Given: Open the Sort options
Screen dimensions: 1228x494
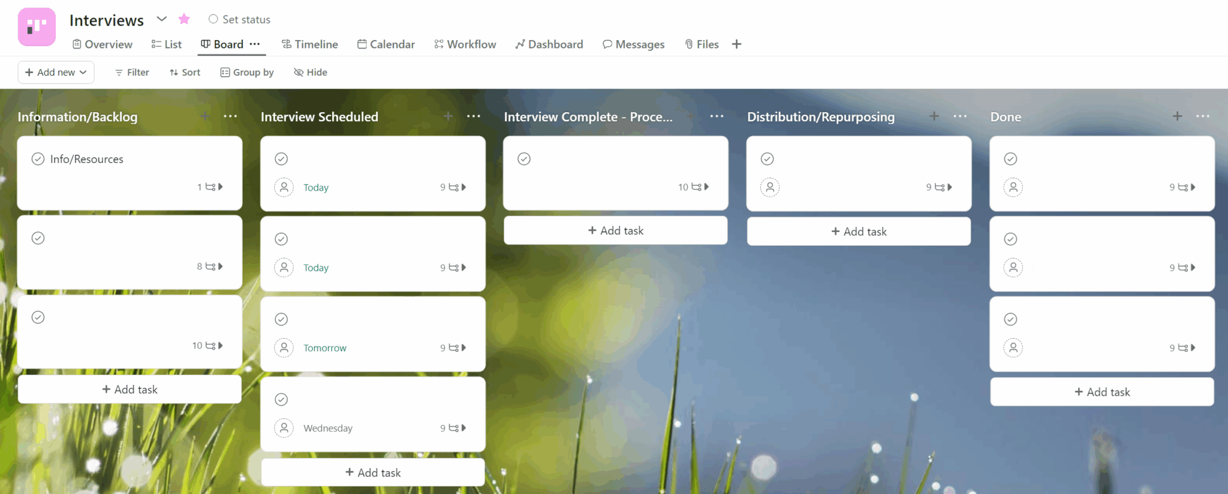Looking at the screenshot, I should pos(185,73).
